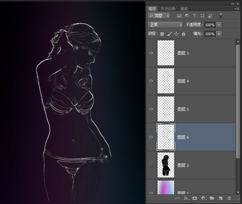242x204 pixels.
Task: Open the fx layer style menu
Action: 186,198
